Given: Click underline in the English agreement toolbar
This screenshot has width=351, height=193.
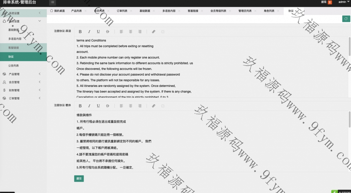Looking at the screenshot, I should tap(98, 31).
